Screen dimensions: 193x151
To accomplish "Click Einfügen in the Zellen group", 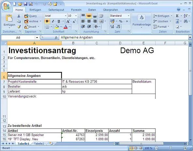I will coord(162,16).
